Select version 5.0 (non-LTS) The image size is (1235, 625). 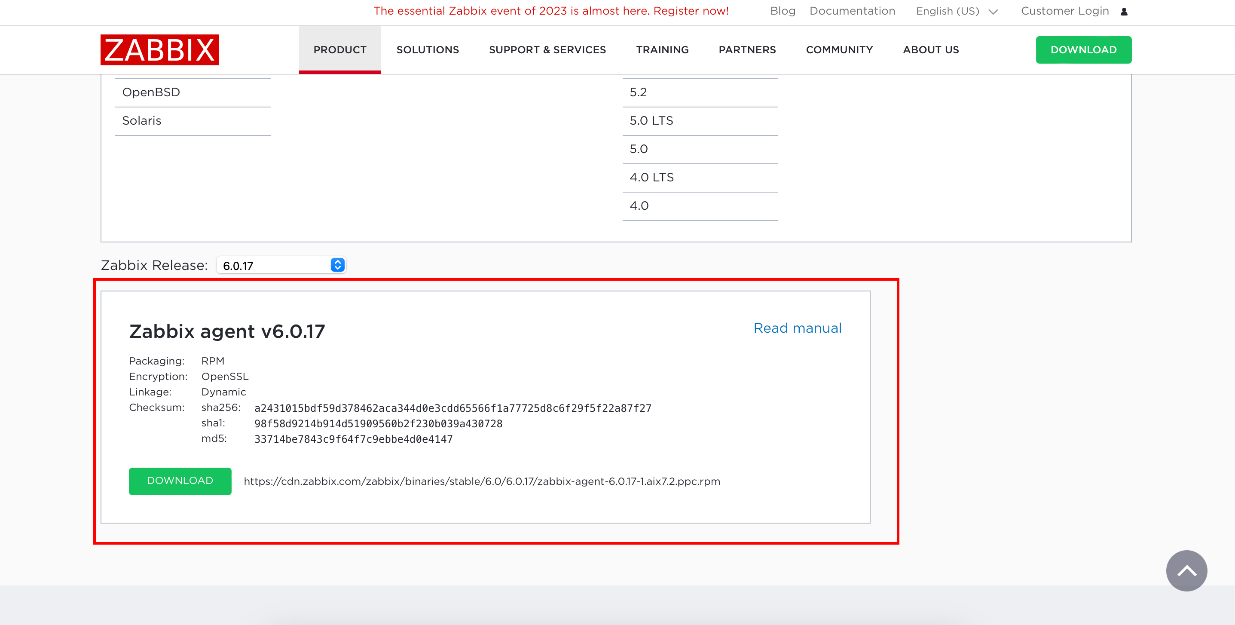[700, 149]
